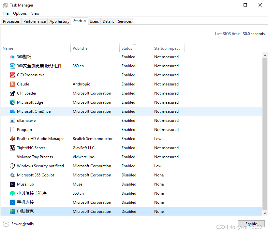
Task: Click the Microsoft OneDrive cloud icon
Action: 12,111
